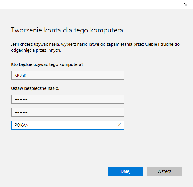Click the masked dots in the confirmation field
The image size is (193, 187).
pos(21,113)
